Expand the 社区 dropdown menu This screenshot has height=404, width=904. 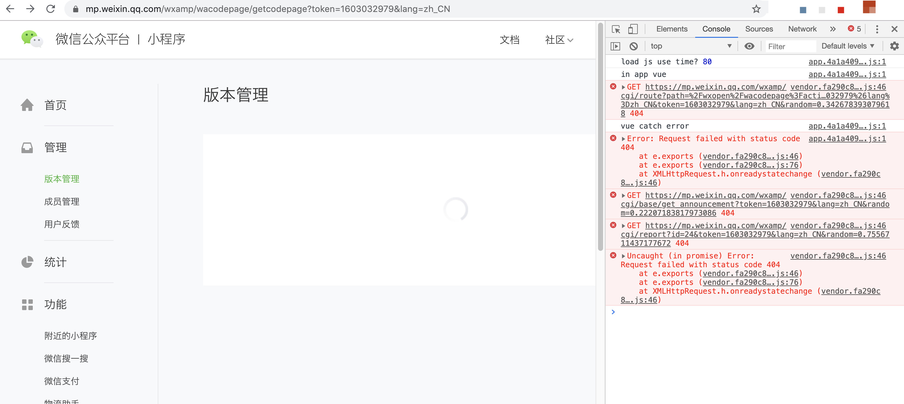point(559,40)
